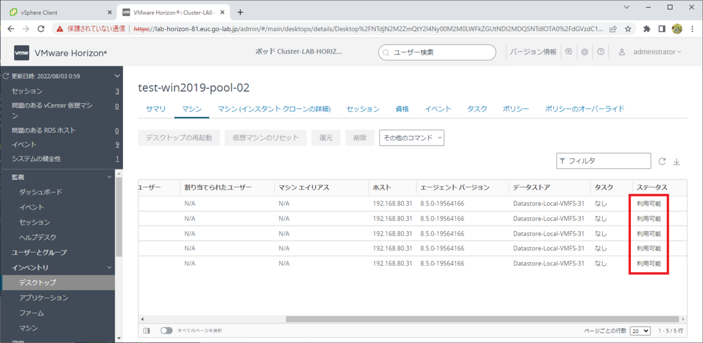Switch to the セッション tab of pool

363,108
